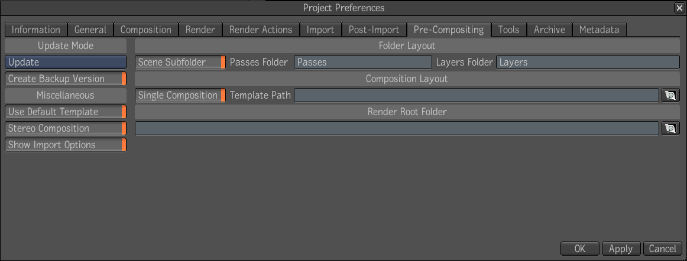Toggle Show Import Options setting

(66, 145)
